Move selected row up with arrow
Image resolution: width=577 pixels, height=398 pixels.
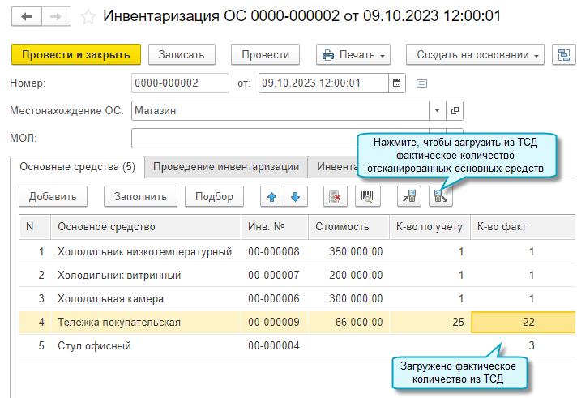(271, 196)
